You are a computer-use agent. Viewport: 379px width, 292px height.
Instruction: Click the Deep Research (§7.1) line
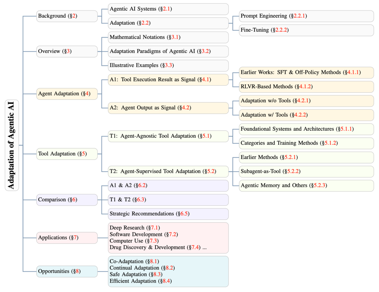[x=135, y=228]
